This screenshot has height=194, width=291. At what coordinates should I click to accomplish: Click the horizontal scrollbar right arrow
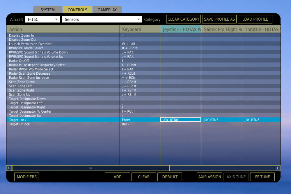click(x=277, y=168)
